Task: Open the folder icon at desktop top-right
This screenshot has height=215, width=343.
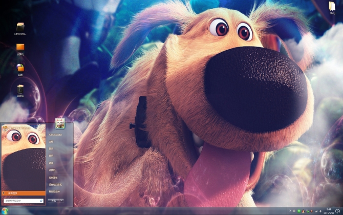Action: (332, 8)
